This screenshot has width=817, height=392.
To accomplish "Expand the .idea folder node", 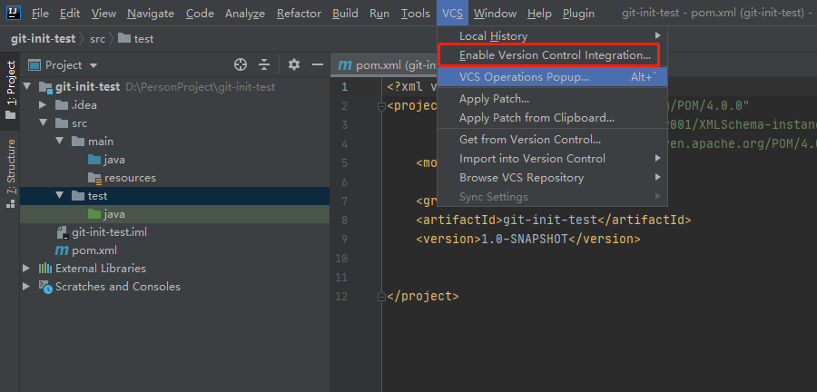I will [x=44, y=105].
